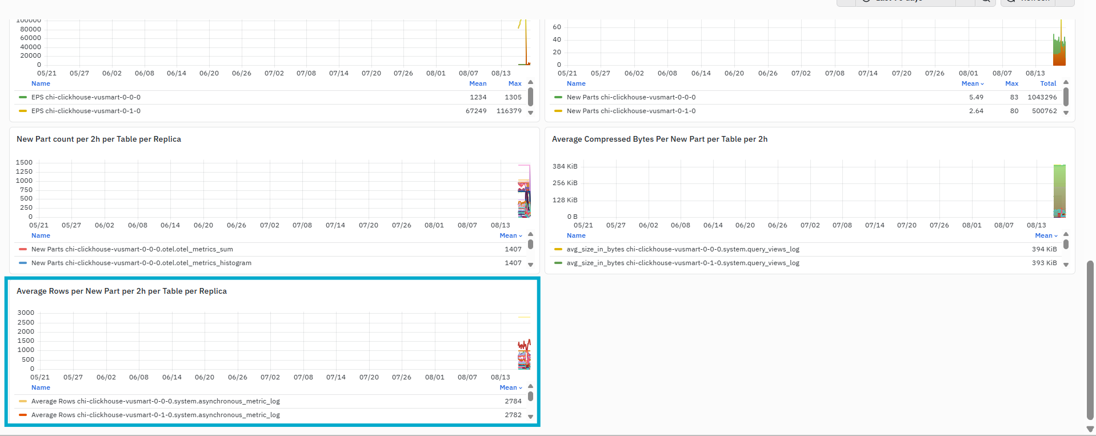Click down arrow in Average Rows legend
The height and width of the screenshot is (436, 1096).
(530, 417)
